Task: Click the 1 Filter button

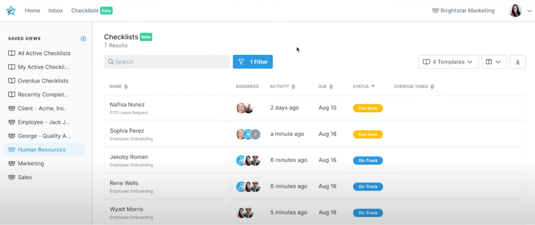Action: 253,62
